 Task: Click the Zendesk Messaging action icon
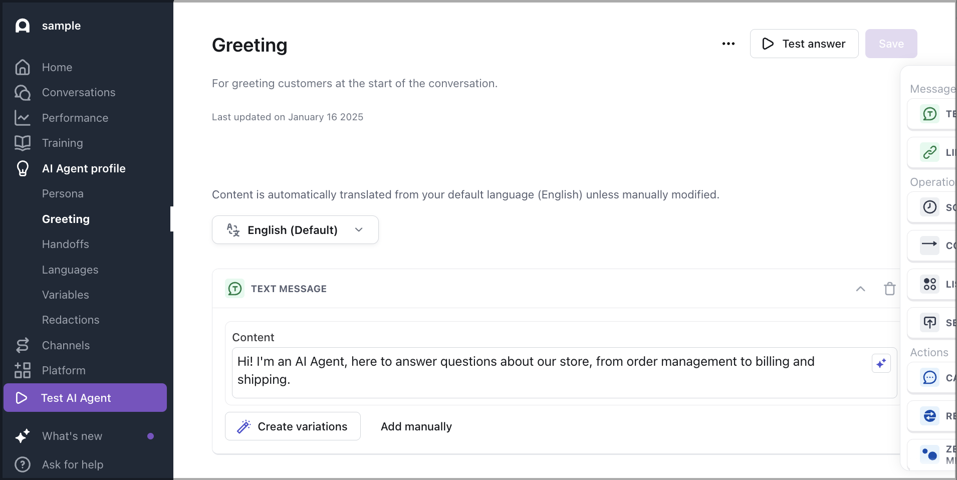pos(930,454)
